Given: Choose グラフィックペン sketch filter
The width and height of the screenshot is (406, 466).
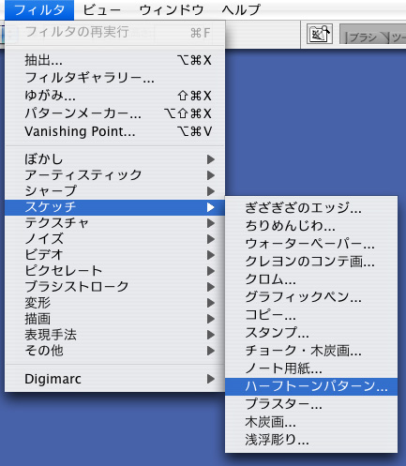Looking at the screenshot, I should [x=311, y=297].
